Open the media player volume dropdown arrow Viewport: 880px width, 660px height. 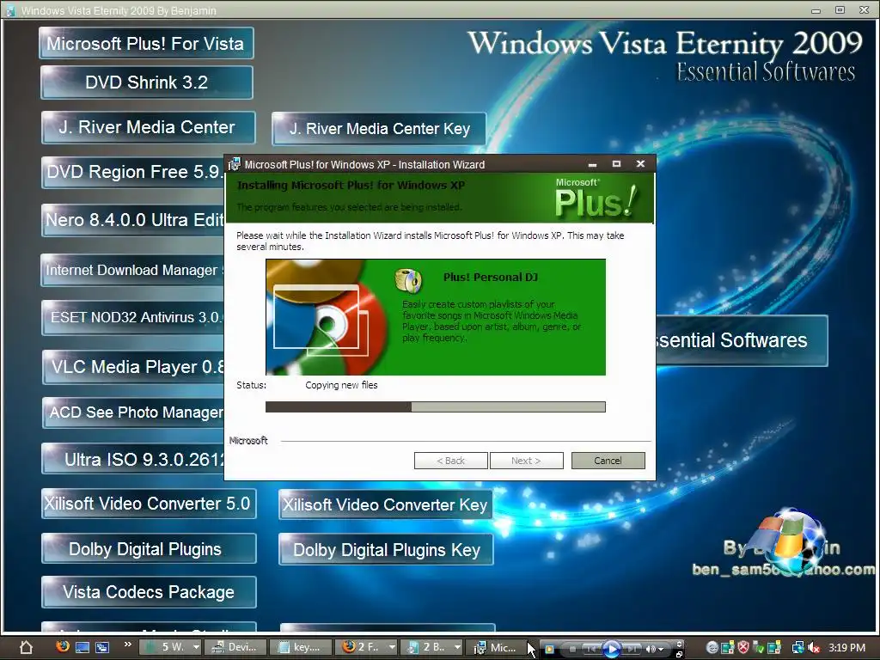[x=661, y=650]
